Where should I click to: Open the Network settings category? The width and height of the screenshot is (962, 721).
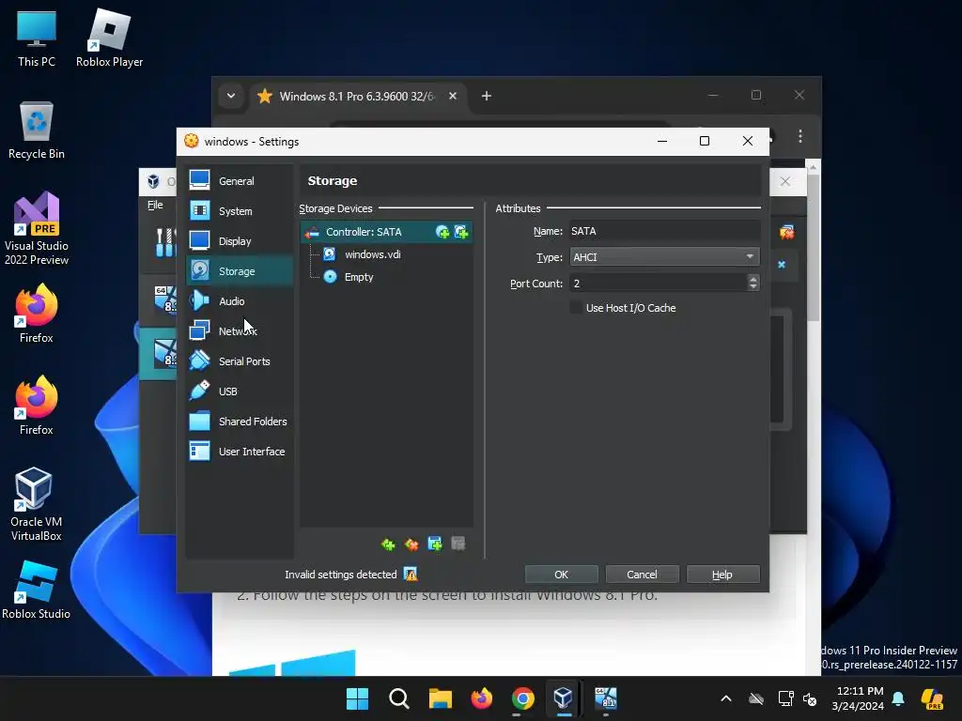tap(240, 331)
